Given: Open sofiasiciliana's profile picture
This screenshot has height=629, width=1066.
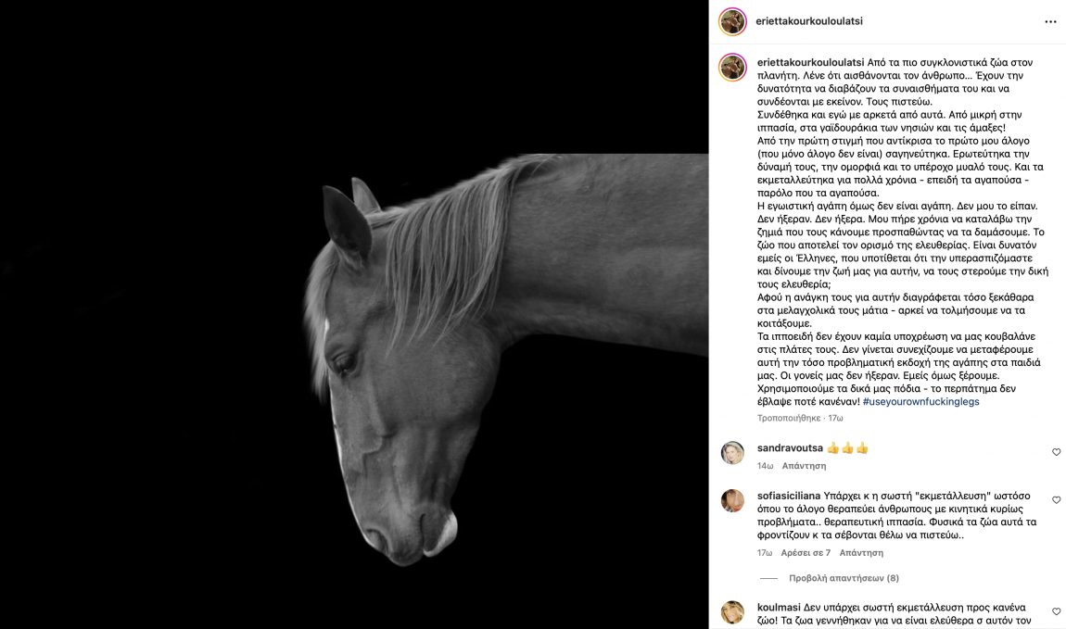Looking at the screenshot, I should pos(732,500).
